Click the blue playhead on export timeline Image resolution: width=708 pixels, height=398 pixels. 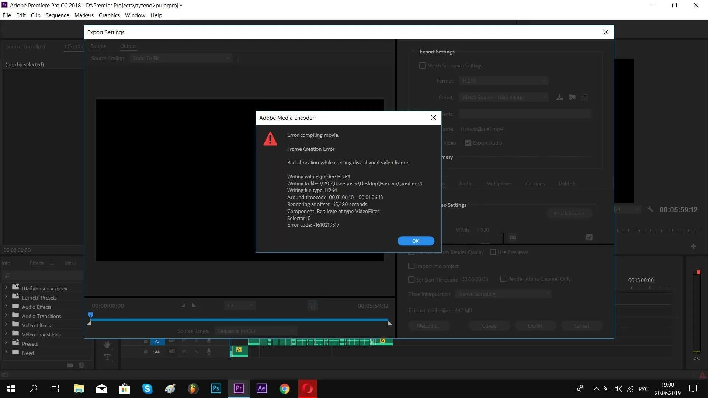click(x=91, y=315)
